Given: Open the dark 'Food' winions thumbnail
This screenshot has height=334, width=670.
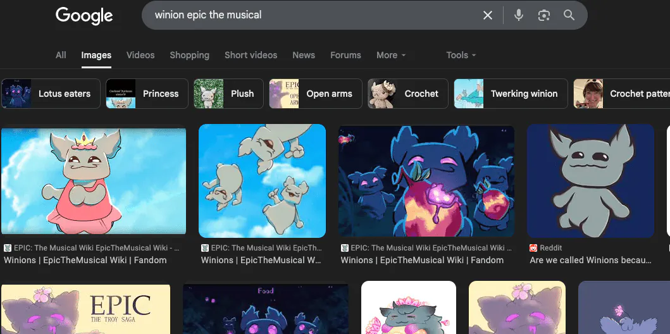Looking at the screenshot, I should click(x=265, y=309).
